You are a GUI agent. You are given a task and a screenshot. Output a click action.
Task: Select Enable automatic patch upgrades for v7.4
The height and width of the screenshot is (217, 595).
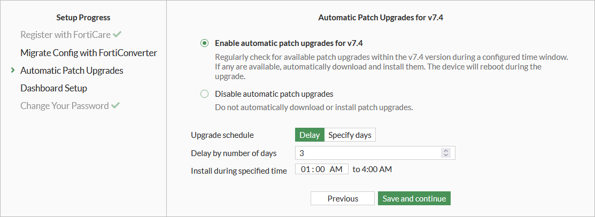[x=204, y=43]
